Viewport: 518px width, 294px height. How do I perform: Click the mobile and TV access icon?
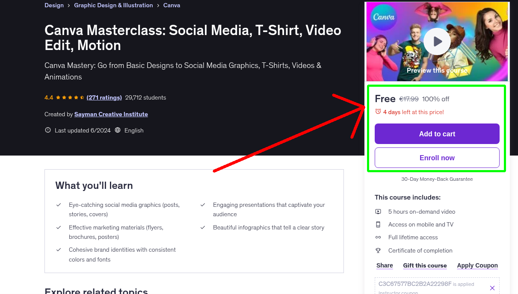(378, 224)
